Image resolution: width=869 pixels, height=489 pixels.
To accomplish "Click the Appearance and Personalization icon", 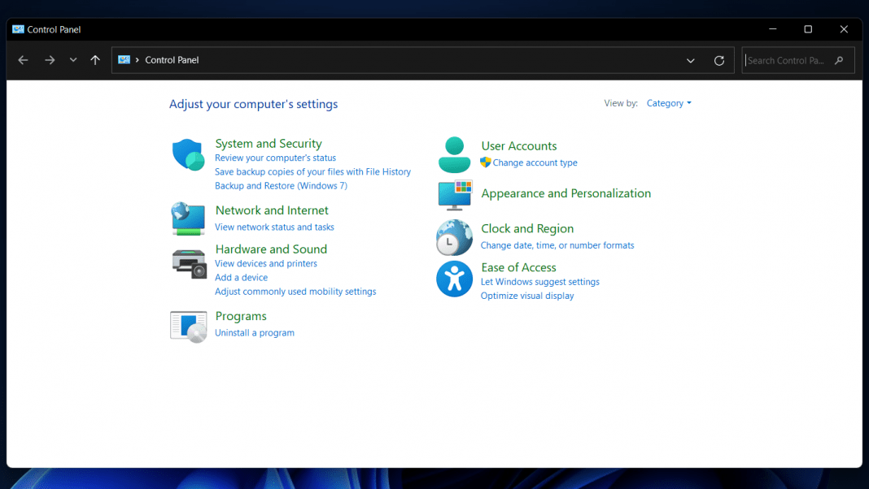I will point(454,195).
